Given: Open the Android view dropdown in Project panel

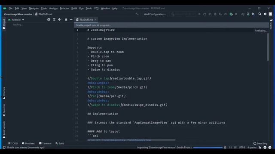Looking at the screenshot, I should tap(16, 20).
